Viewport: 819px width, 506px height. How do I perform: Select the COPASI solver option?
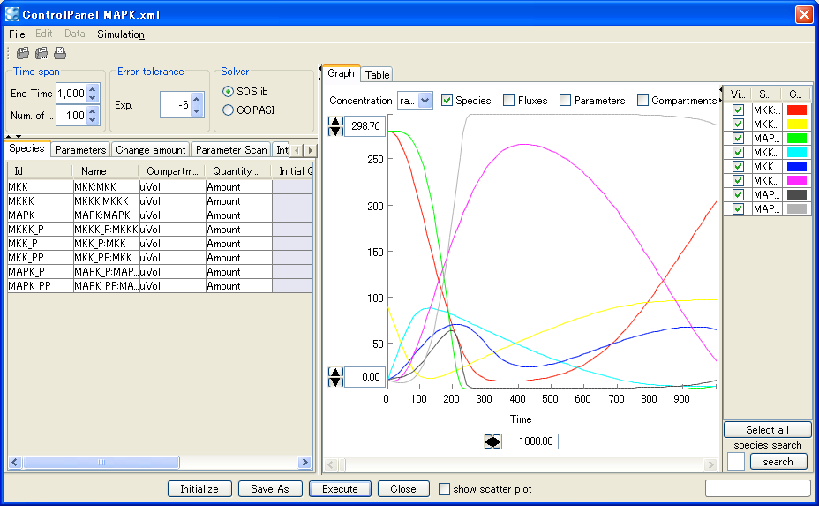(x=229, y=110)
